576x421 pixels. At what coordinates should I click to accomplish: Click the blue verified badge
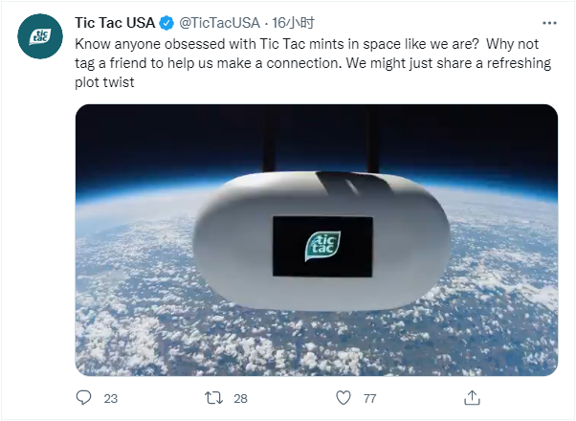point(166,23)
